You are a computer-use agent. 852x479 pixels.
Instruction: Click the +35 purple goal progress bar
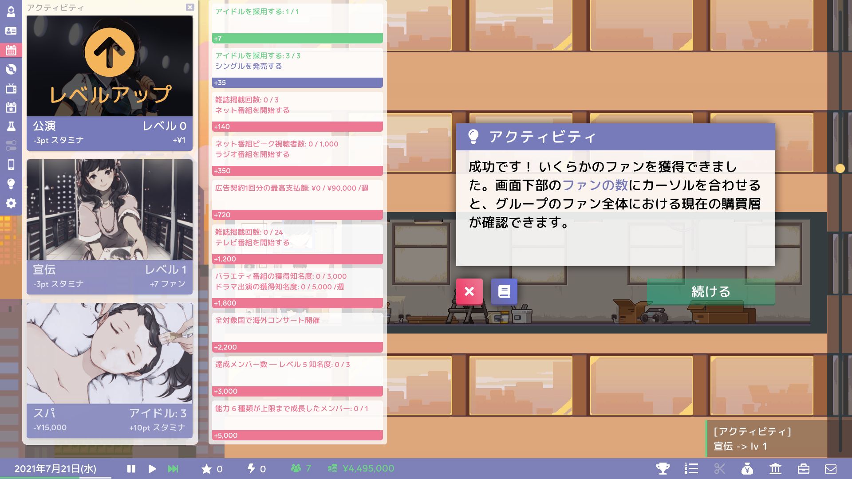pyautogui.click(x=297, y=82)
